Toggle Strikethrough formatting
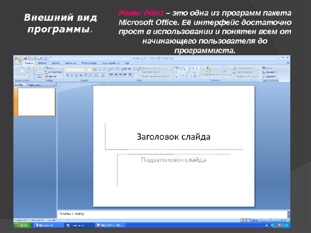Screen dimensions: 311x233 (81, 75)
